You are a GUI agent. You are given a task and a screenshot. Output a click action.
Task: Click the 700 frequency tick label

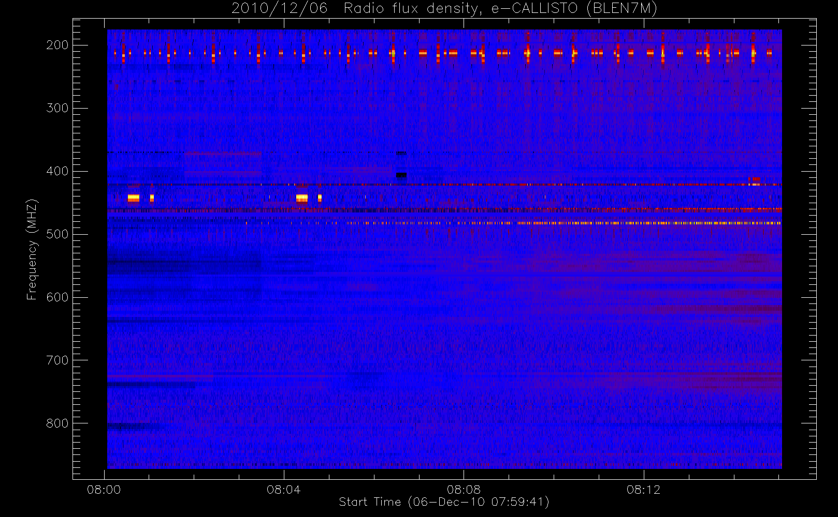click(57, 360)
